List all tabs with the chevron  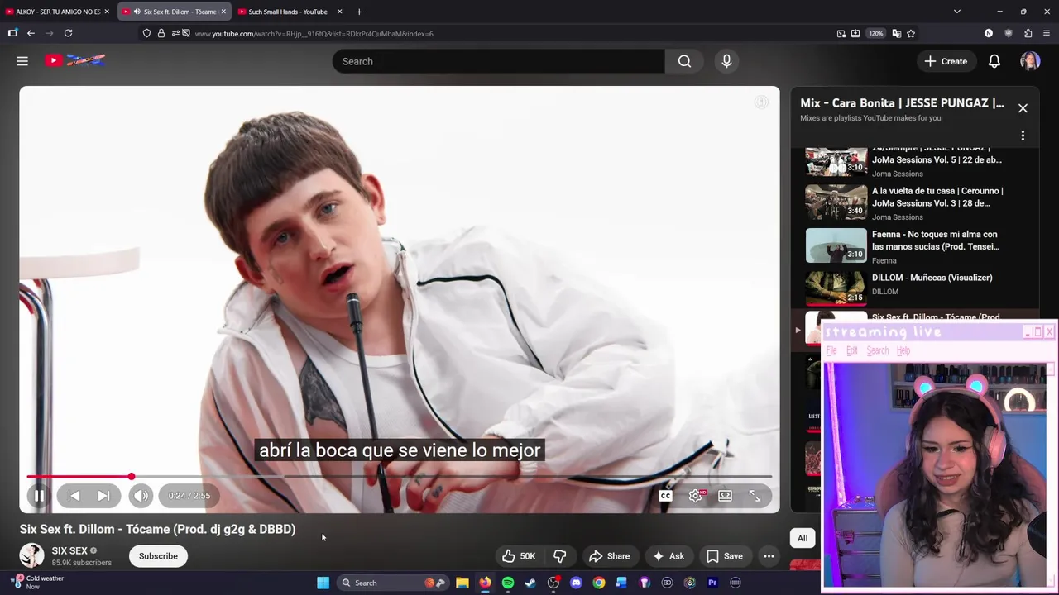pyautogui.click(x=957, y=12)
